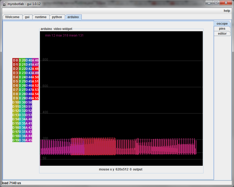Select the arduino tab
Screen dimensions: 234x187
pyautogui.click(x=73, y=17)
